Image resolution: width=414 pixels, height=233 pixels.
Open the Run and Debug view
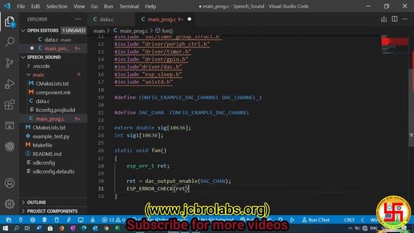10,84
